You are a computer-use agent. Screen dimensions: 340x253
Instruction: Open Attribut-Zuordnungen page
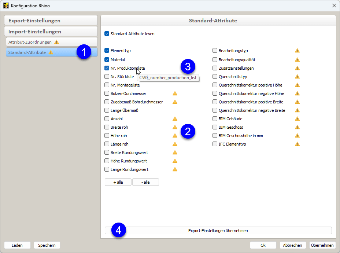52,42
